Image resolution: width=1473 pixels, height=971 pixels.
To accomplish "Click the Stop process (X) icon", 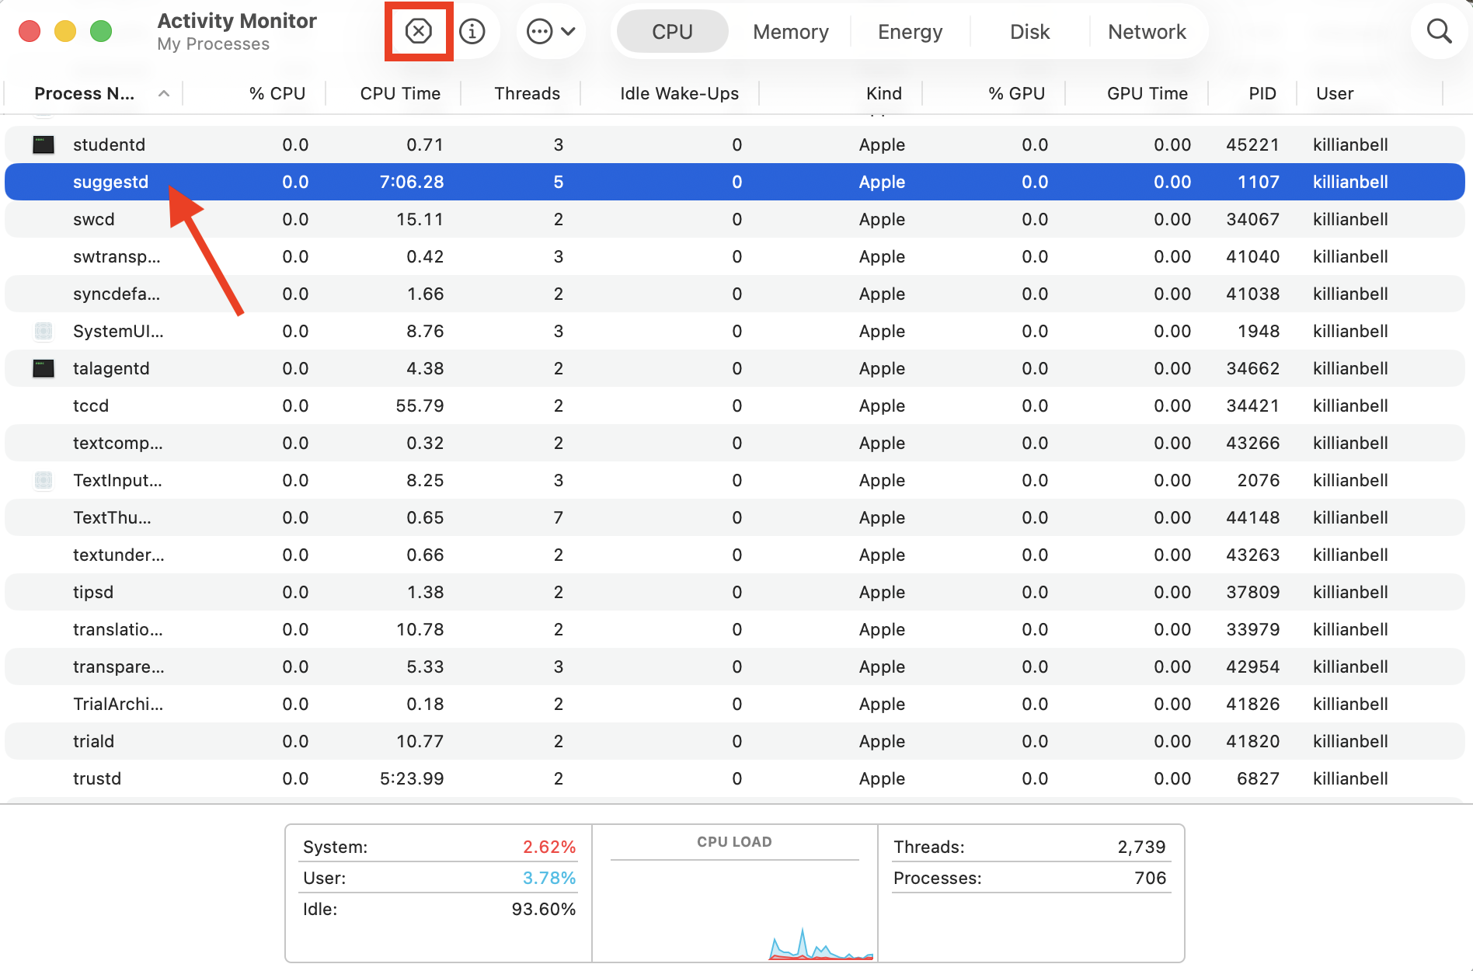I will point(418,31).
